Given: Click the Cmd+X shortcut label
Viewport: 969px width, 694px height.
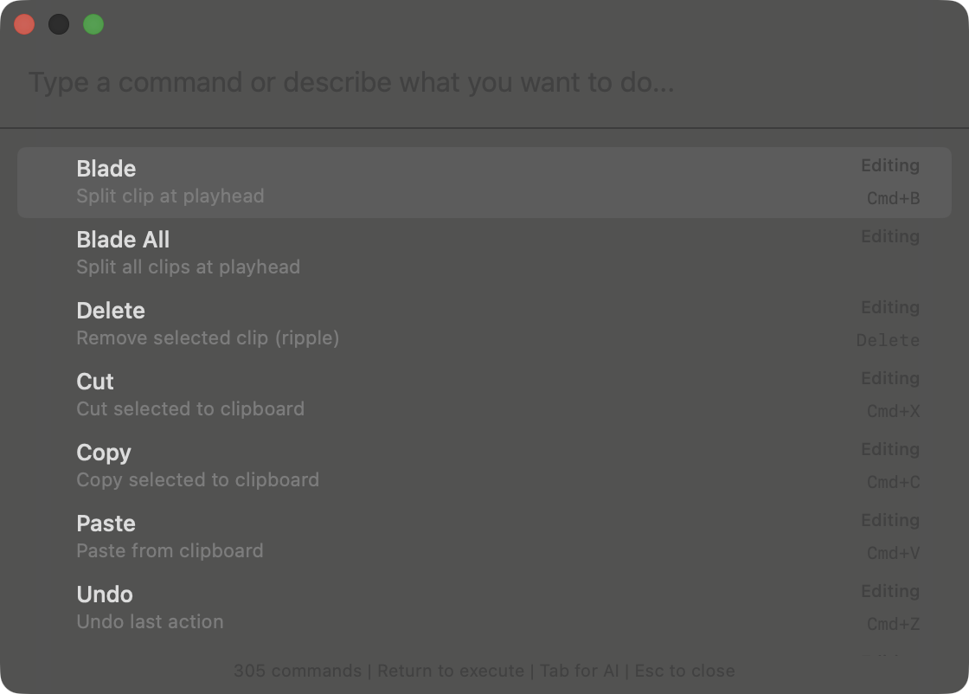Looking at the screenshot, I should click(x=893, y=411).
